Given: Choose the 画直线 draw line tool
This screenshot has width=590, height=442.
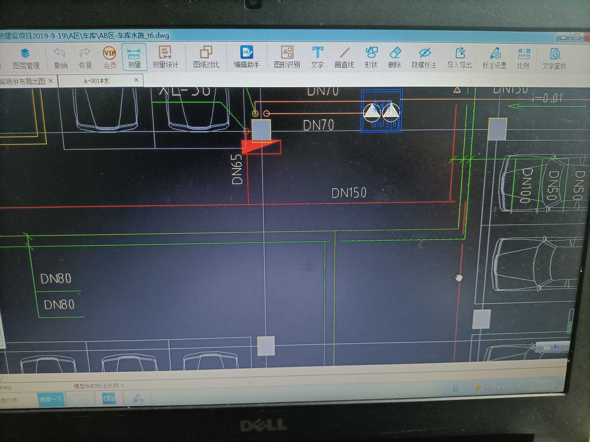Looking at the screenshot, I should click(344, 57).
